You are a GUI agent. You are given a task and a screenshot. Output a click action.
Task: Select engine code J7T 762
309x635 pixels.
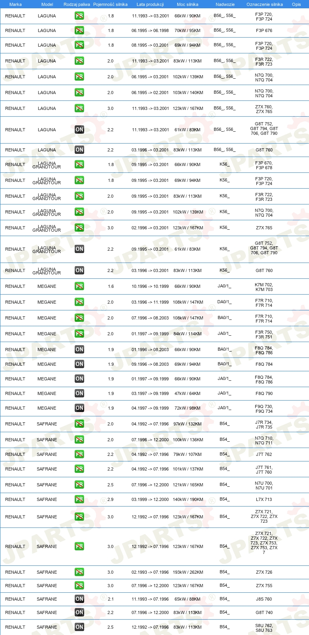tap(264, 454)
